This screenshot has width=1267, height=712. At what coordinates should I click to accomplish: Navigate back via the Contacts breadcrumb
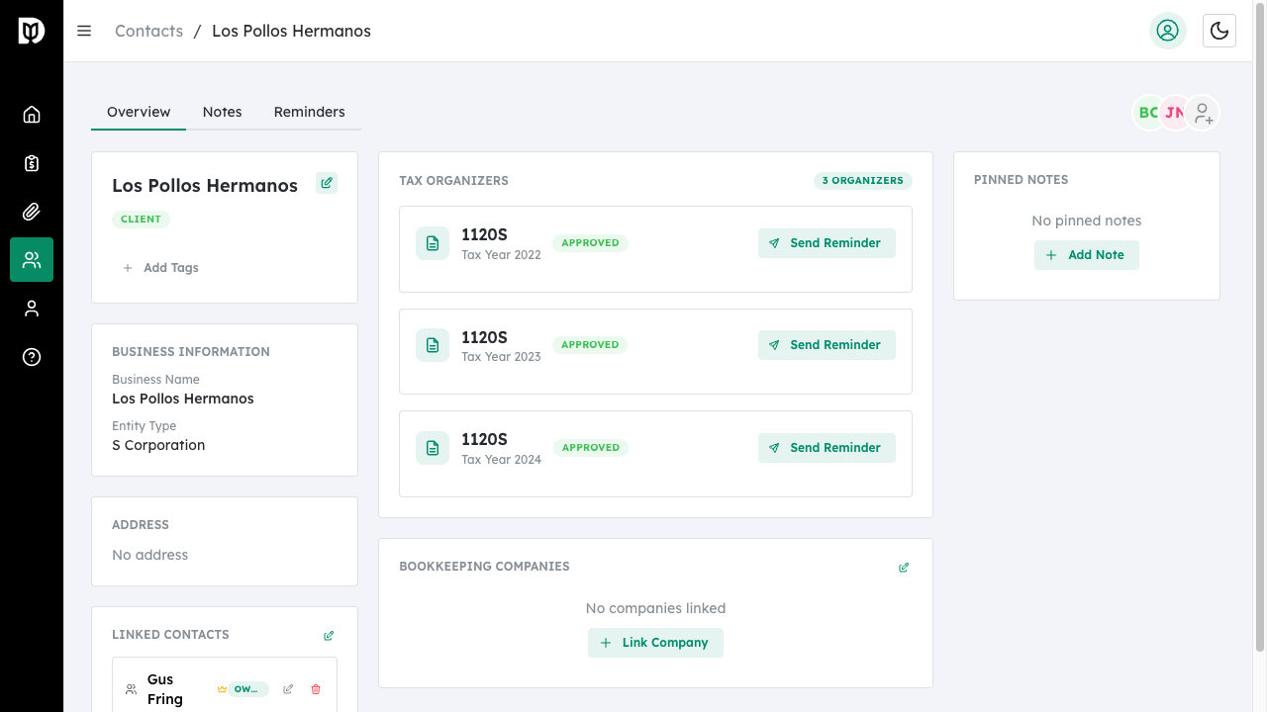tap(148, 31)
